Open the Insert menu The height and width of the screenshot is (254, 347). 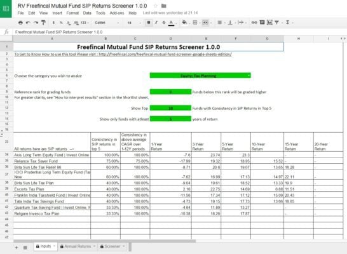pyautogui.click(x=57, y=13)
